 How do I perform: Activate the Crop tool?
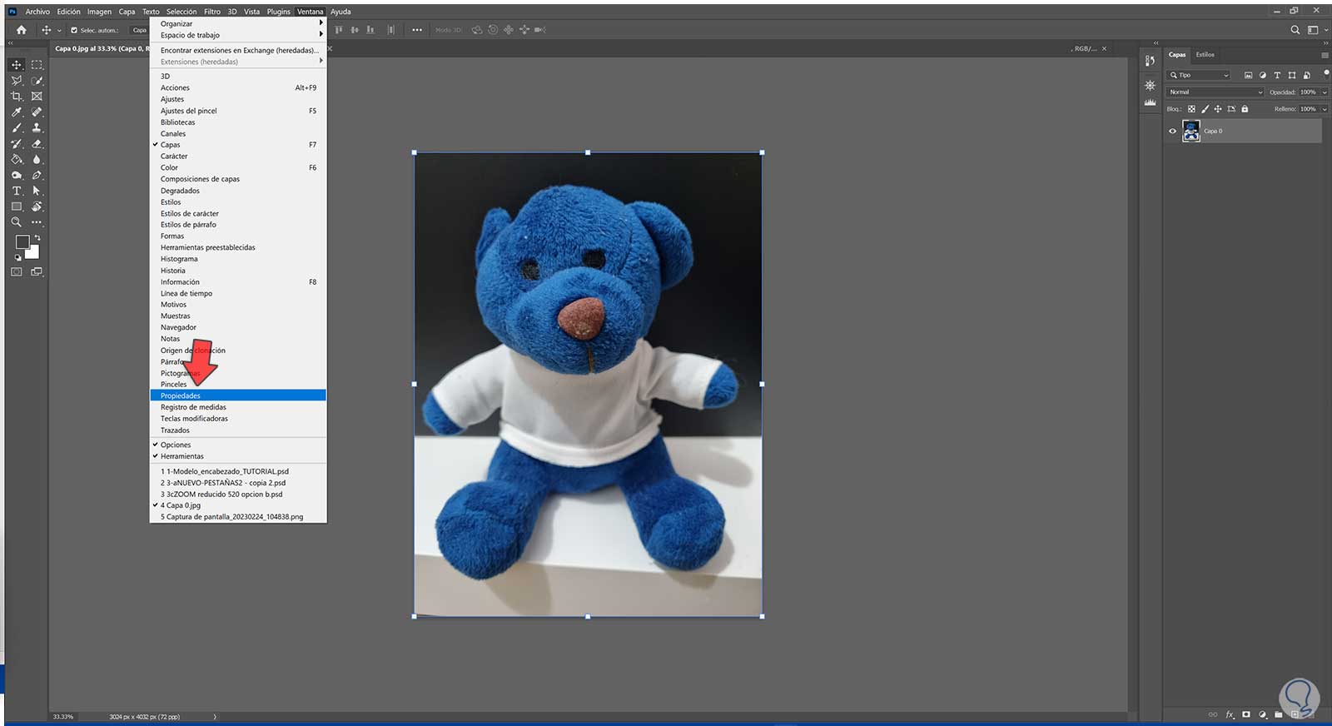17,97
